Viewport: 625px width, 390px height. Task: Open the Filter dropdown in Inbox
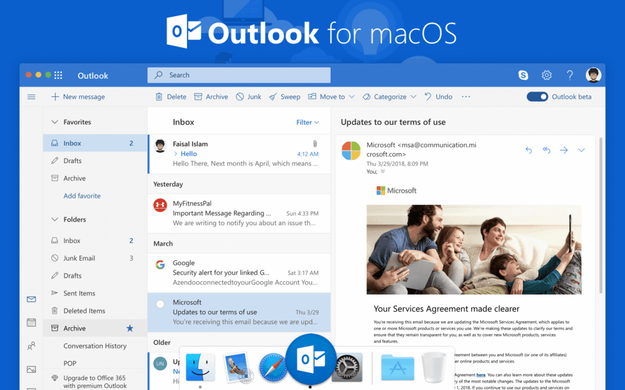(x=307, y=122)
